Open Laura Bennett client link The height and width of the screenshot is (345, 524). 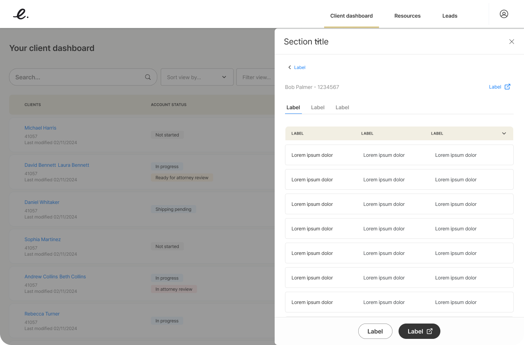coord(73,165)
